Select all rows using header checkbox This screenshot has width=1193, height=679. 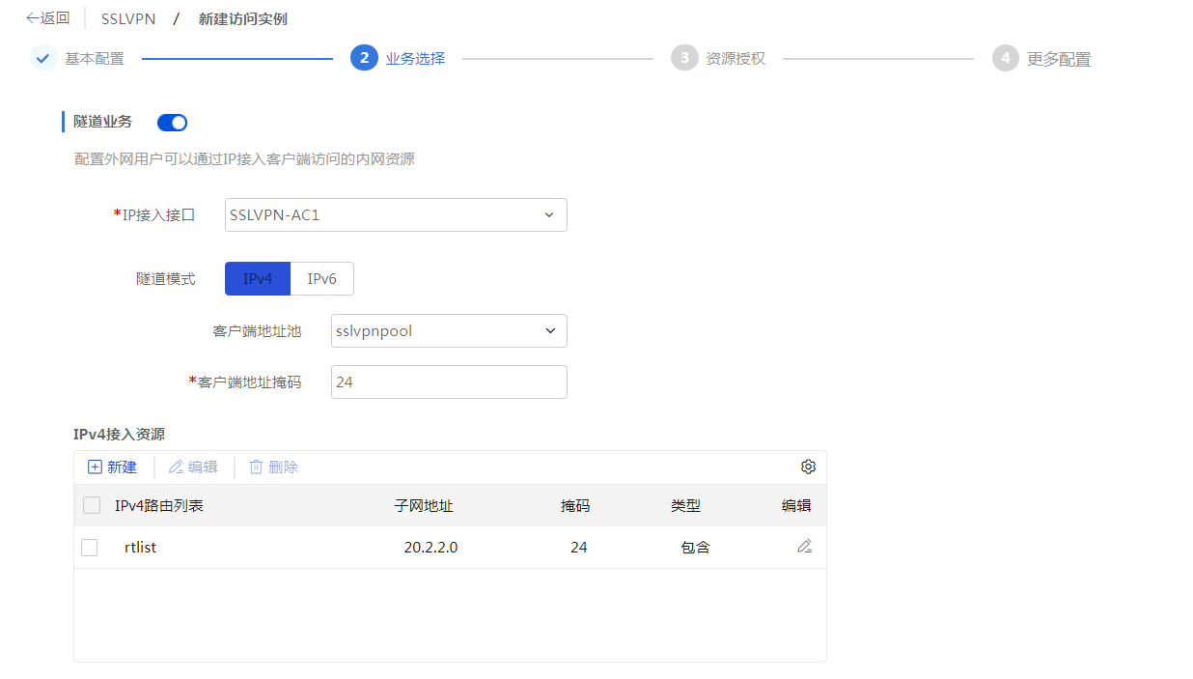click(92, 505)
